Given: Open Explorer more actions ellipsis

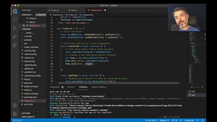Looking at the screenshot, I should tap(42, 10).
